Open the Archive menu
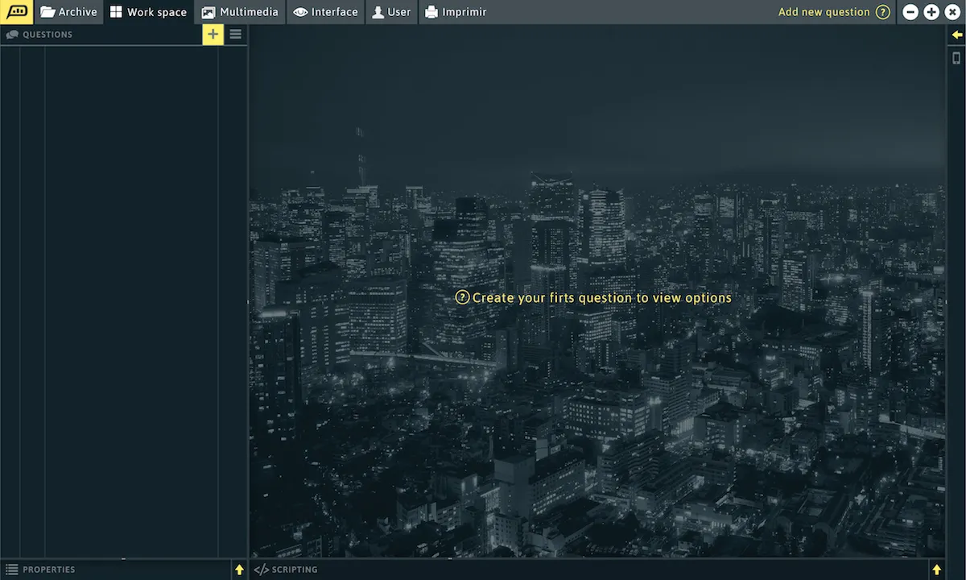The height and width of the screenshot is (580, 966). click(x=68, y=12)
